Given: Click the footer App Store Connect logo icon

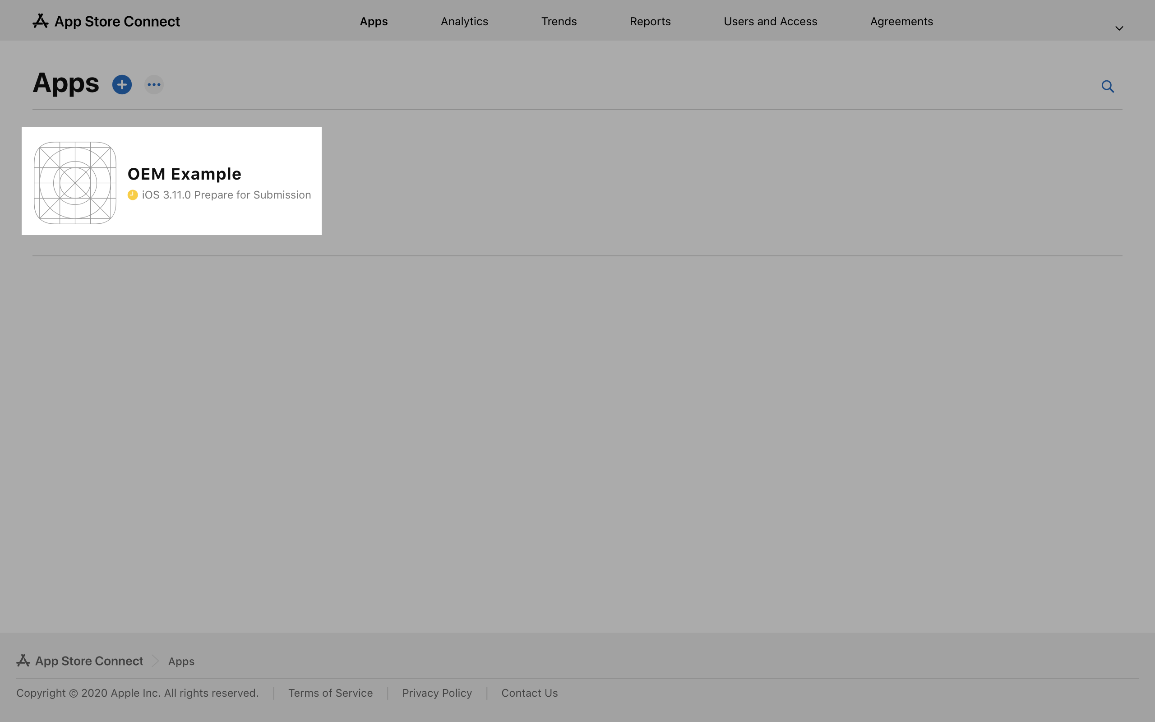Looking at the screenshot, I should [x=23, y=660].
